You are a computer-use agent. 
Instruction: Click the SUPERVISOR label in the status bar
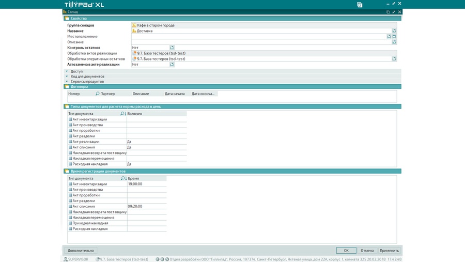point(78,259)
